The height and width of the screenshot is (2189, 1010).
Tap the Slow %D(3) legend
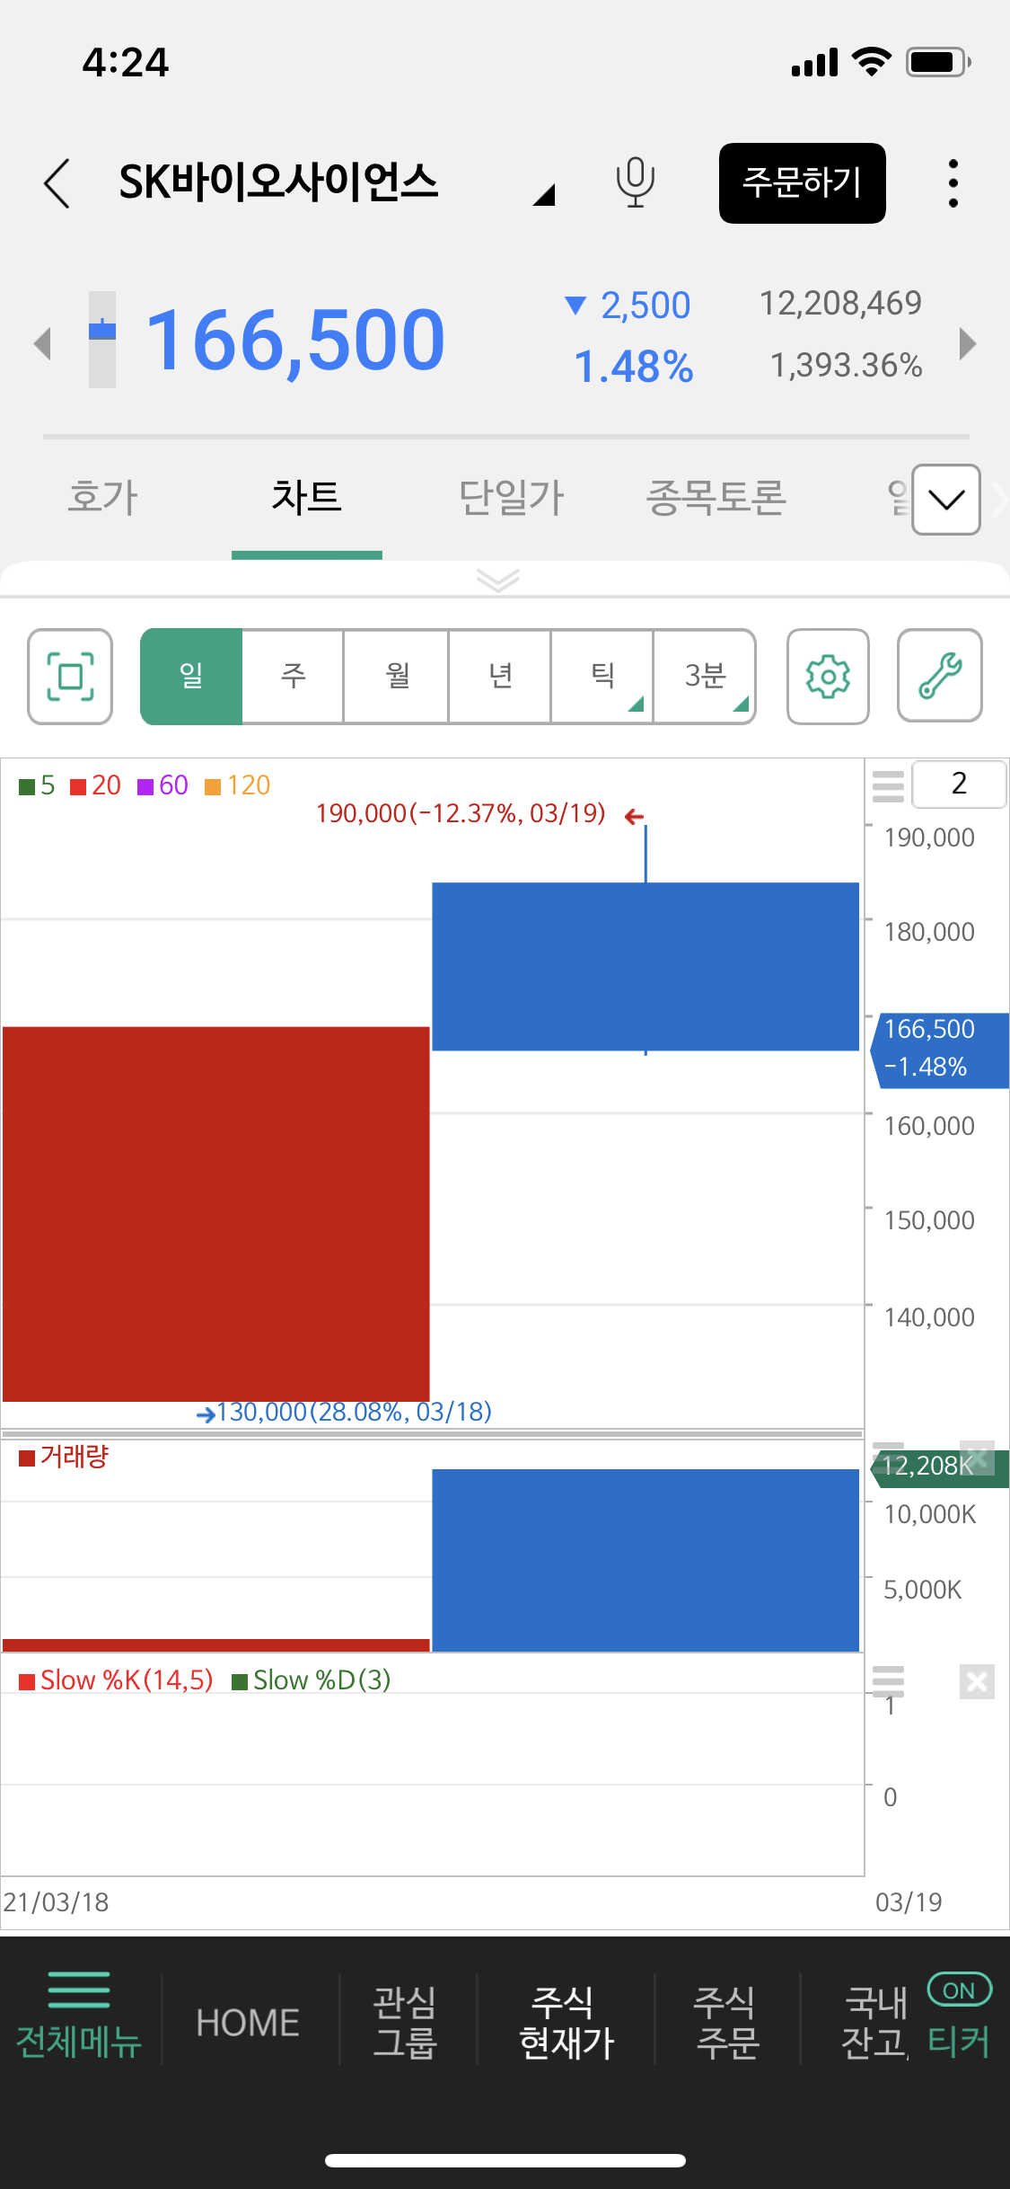(312, 1680)
